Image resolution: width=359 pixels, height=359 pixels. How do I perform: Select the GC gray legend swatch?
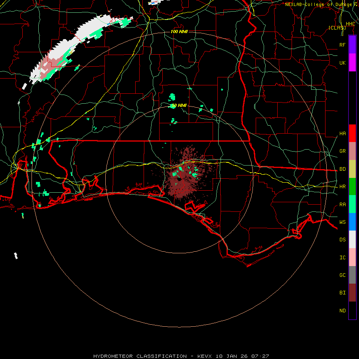click(352, 275)
